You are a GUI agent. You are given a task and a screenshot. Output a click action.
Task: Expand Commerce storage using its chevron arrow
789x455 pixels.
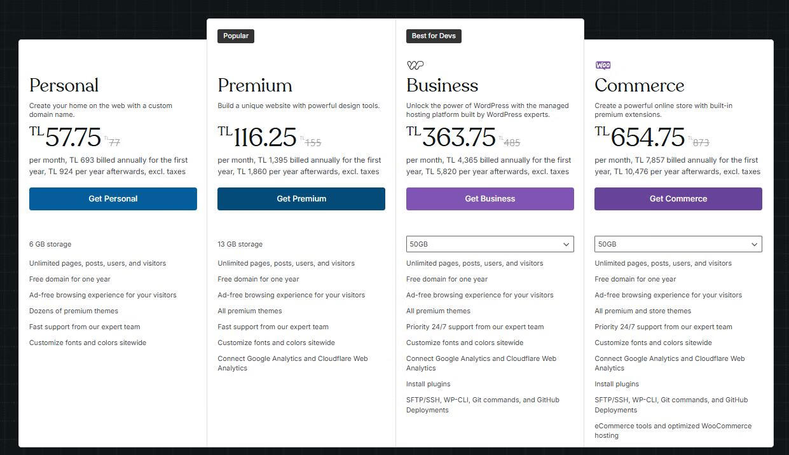(x=754, y=244)
